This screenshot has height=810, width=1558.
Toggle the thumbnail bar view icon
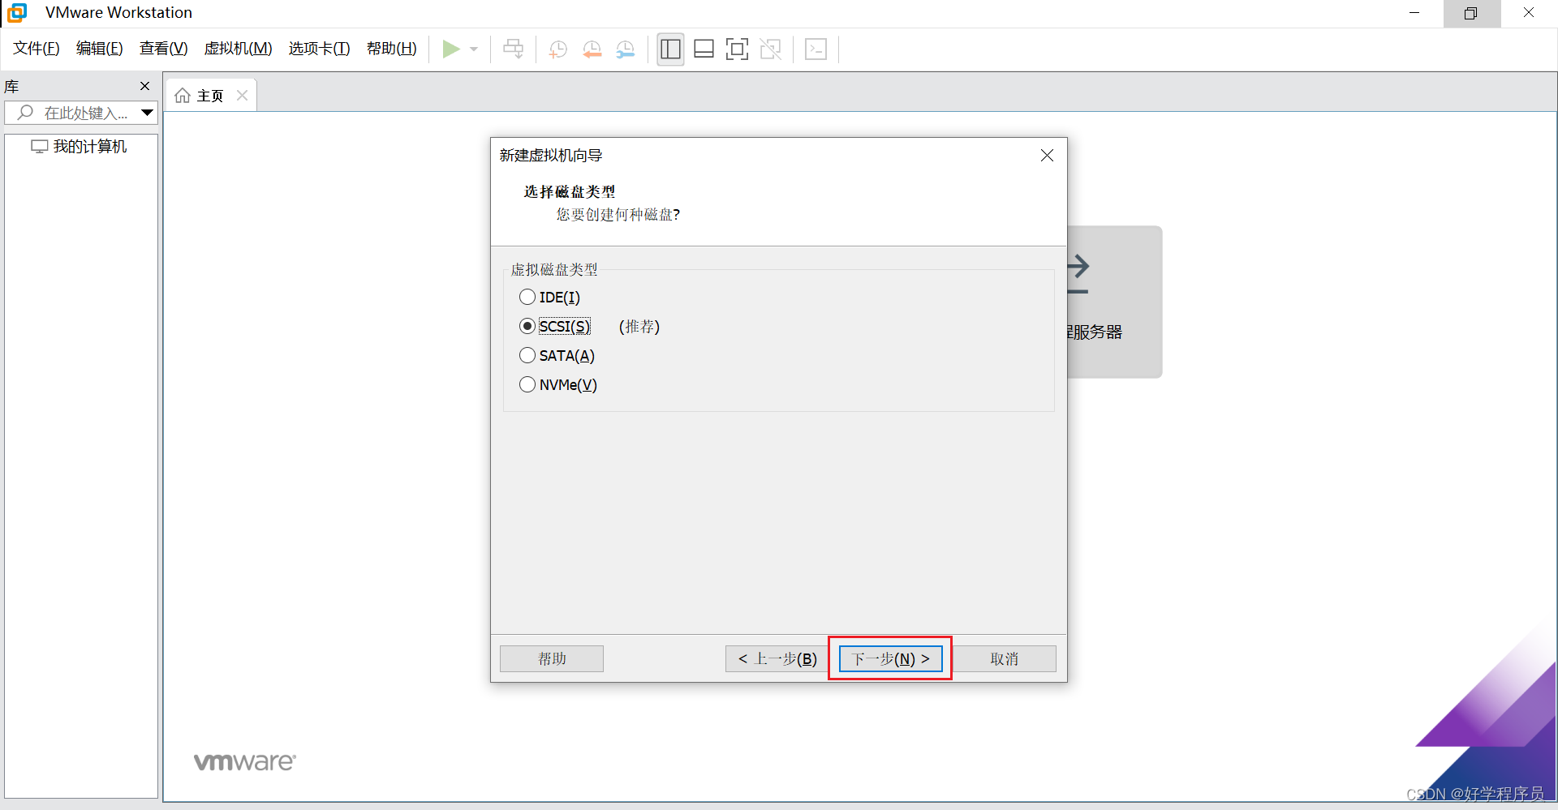704,49
